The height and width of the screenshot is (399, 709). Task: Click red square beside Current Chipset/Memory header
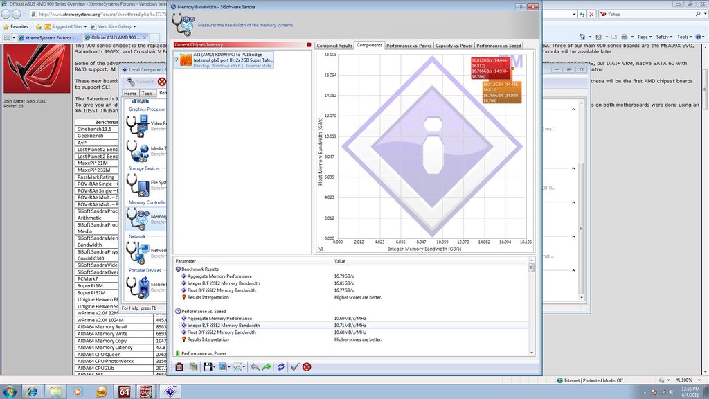(x=309, y=45)
